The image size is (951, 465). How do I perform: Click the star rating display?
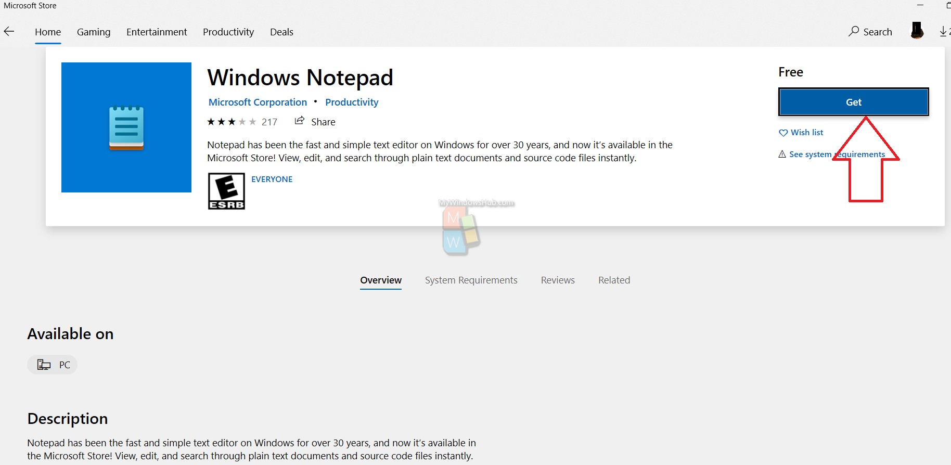[232, 122]
